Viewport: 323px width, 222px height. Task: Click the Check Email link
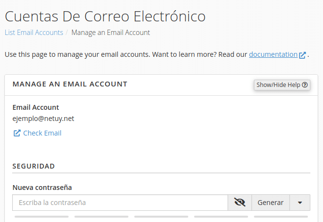click(x=42, y=133)
